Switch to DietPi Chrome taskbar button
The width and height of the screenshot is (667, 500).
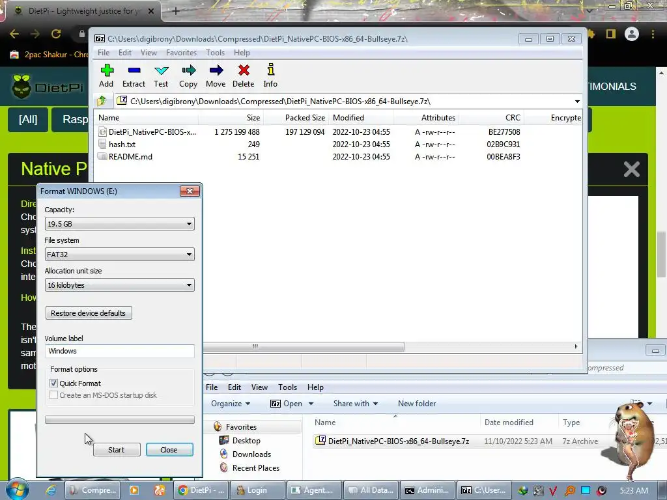click(201, 490)
